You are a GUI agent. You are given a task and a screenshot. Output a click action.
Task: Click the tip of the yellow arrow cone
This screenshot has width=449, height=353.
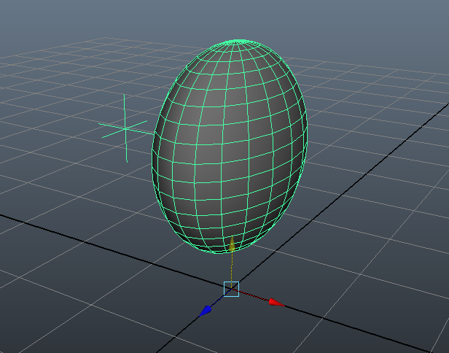(x=233, y=236)
